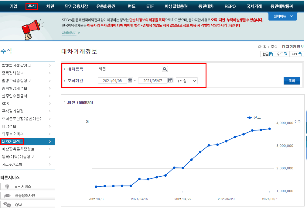Click the start date field 2021/04/08
Viewport: 307px width, 208px height.
pos(112,81)
